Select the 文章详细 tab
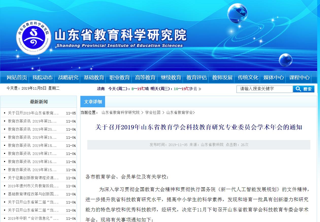This screenshot has width=320, height=222. [x=93, y=102]
